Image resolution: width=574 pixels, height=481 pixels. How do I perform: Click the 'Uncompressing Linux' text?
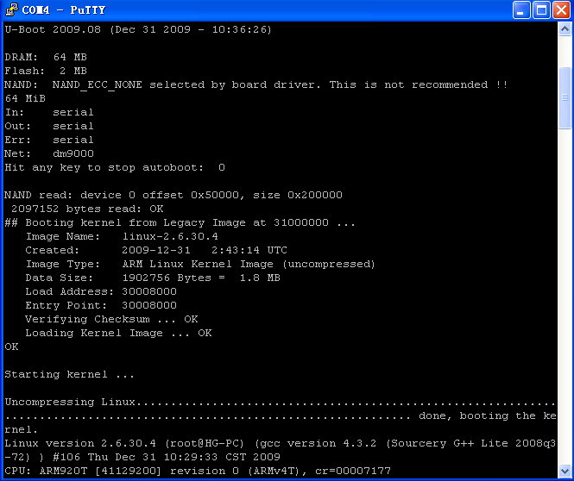(70, 402)
